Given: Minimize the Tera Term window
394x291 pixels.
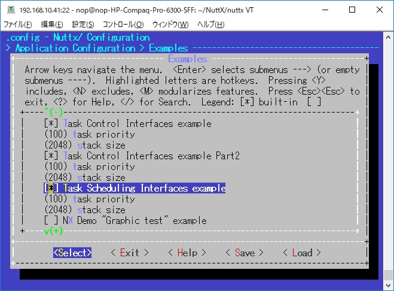Looking at the screenshot, I should coord(325,10).
